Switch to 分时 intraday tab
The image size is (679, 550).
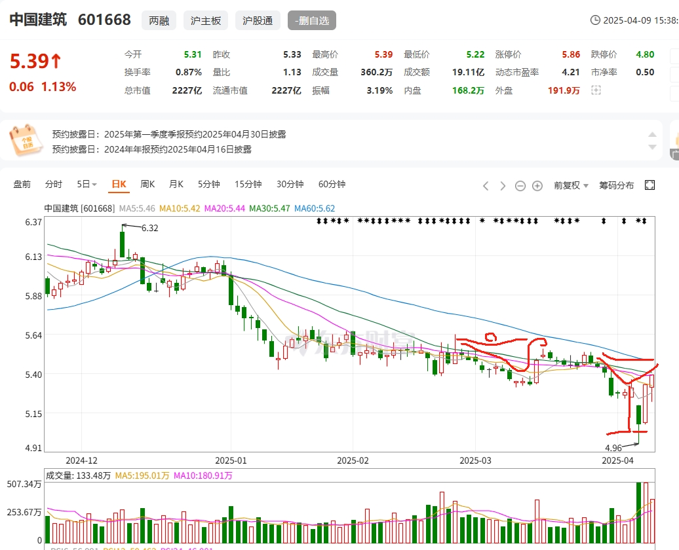click(54, 185)
